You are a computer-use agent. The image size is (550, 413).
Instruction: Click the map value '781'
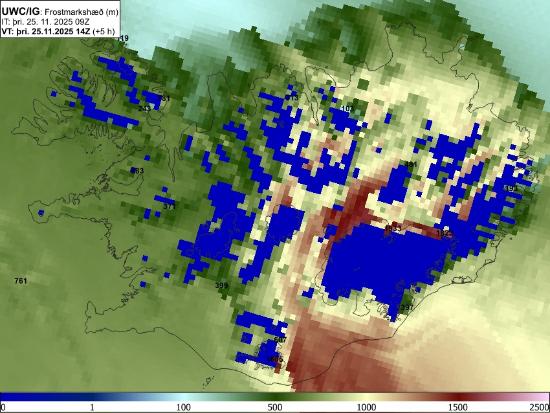164,98
